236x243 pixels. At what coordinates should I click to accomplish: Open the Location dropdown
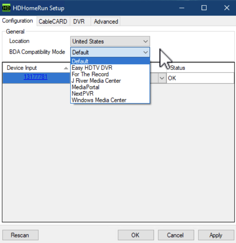[x=110, y=41]
